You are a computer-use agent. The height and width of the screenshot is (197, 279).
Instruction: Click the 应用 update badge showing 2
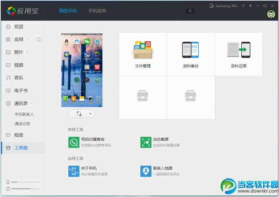tap(39, 40)
